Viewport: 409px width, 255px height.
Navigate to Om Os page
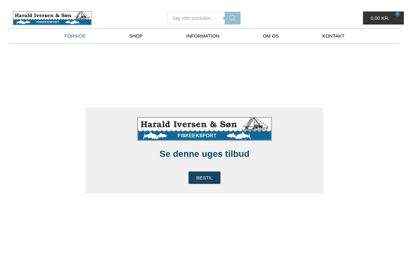[271, 36]
